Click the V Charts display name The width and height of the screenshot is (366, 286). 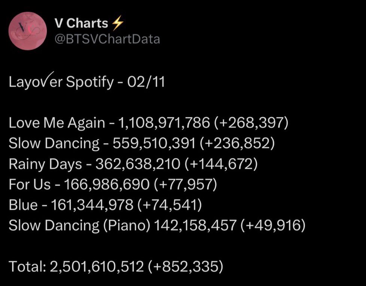(81, 23)
